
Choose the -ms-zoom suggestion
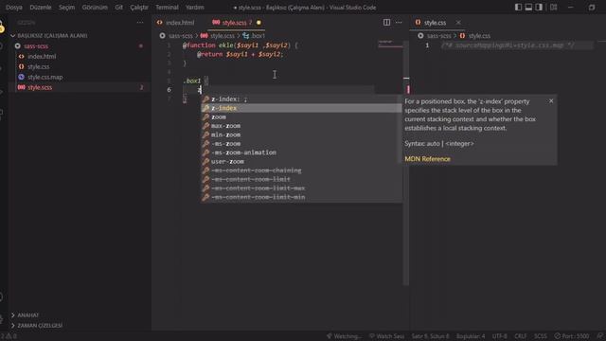pyautogui.click(x=301, y=143)
